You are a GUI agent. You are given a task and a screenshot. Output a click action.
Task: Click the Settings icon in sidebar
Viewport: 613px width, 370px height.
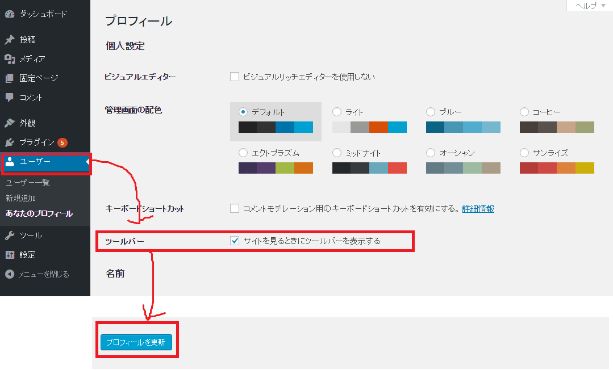(x=10, y=255)
